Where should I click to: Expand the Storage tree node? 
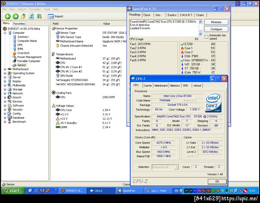coord(5,89)
